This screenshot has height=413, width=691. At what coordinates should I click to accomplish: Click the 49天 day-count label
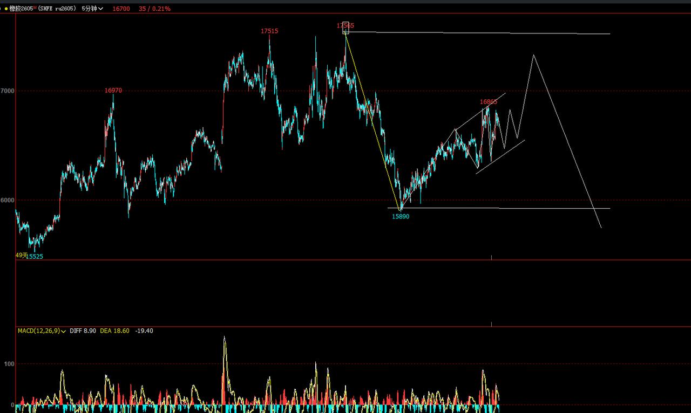21,255
